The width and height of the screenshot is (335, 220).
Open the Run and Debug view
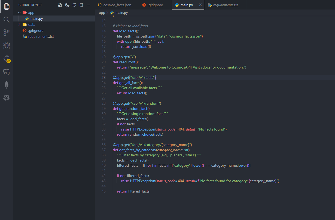(7, 46)
